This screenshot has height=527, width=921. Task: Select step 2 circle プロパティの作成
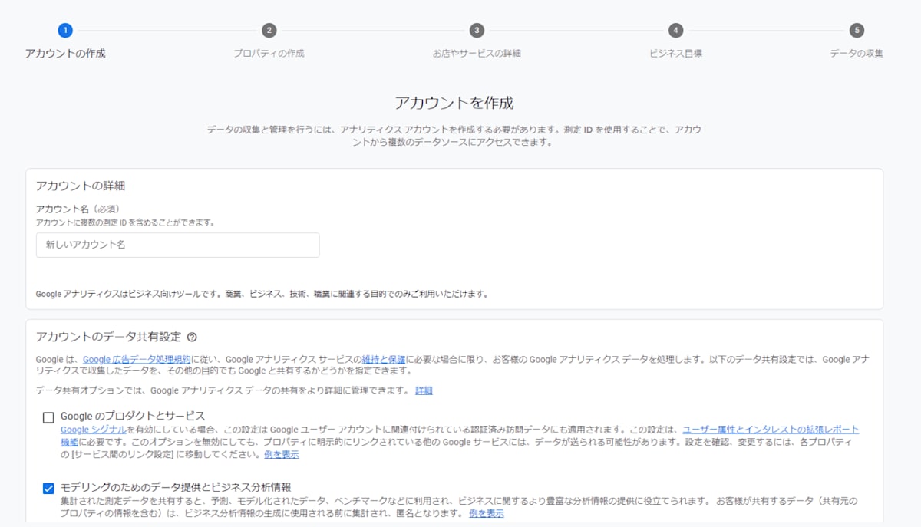tap(269, 31)
